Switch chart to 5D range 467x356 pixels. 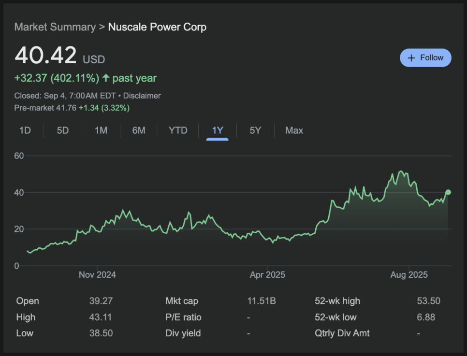point(63,130)
